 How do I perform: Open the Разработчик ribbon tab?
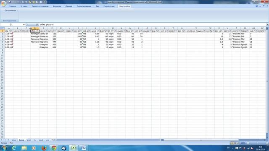pos(109,6)
